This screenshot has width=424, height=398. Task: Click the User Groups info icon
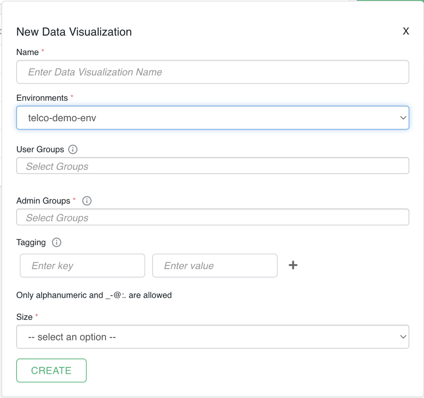coord(73,149)
